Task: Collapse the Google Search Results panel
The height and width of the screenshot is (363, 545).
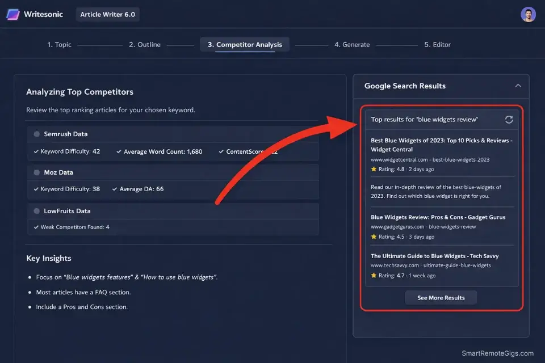Action: click(x=518, y=85)
